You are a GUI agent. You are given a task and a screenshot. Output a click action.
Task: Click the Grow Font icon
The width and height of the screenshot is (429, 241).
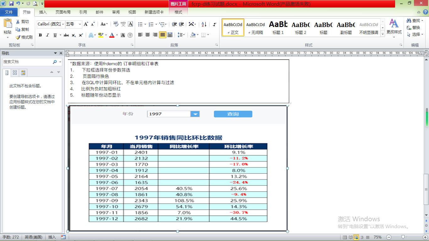click(86, 24)
